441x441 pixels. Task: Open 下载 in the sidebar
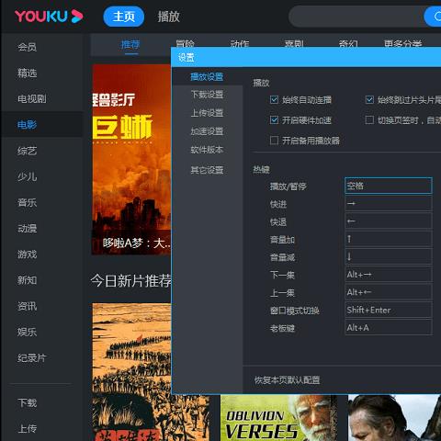click(28, 402)
